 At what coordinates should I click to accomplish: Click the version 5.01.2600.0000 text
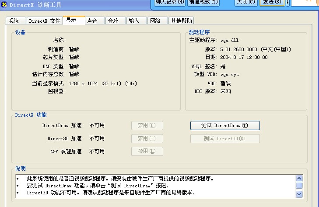(x=238, y=49)
